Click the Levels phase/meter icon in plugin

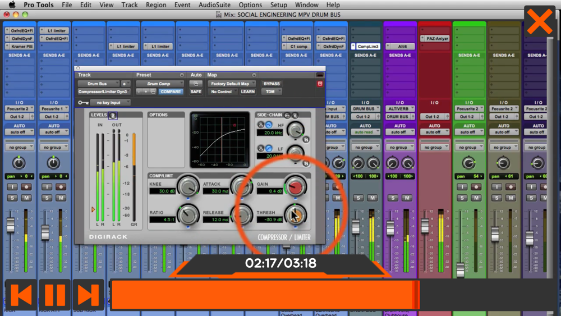113,115
